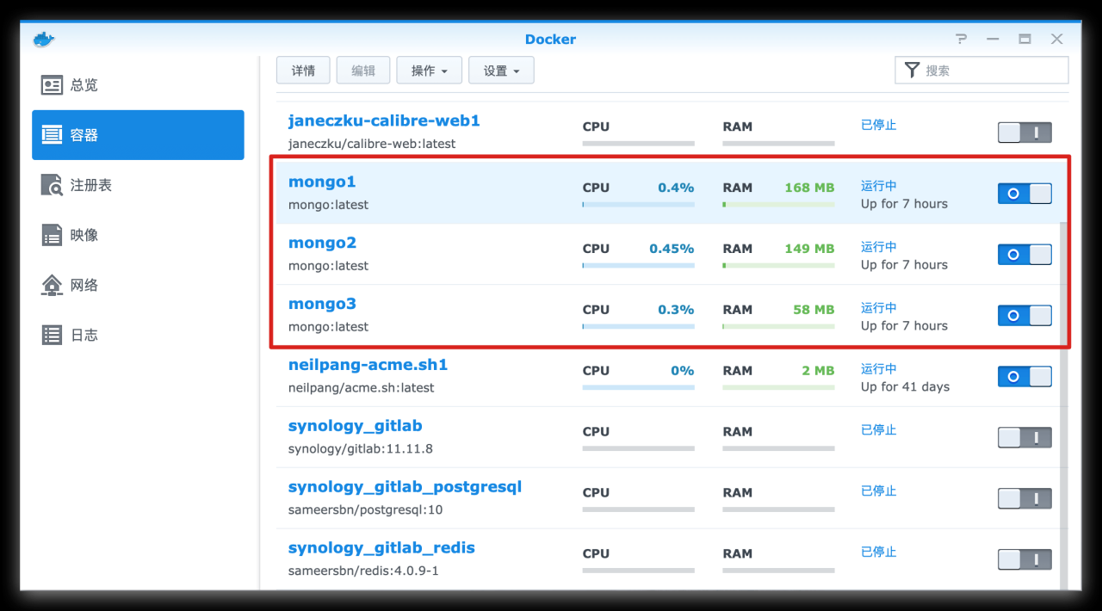Click 'Up for 41 days' uptime text

pos(905,387)
